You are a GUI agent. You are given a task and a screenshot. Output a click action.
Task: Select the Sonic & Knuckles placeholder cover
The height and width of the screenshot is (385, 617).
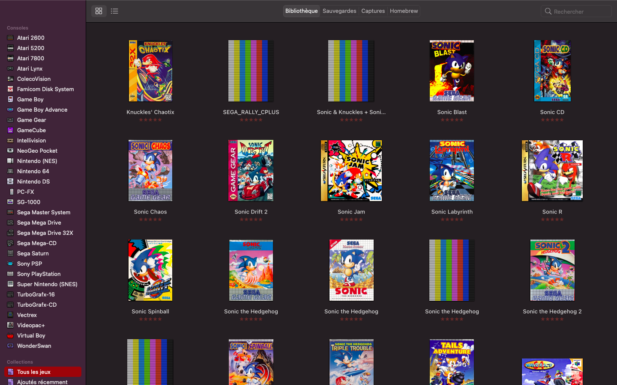tap(351, 71)
